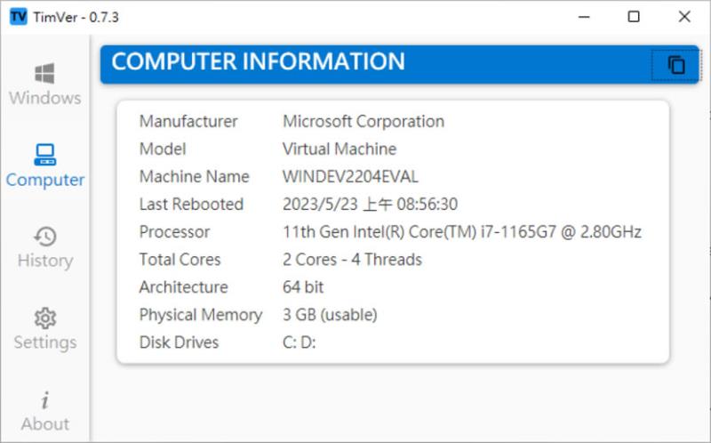Click the 64 bit architecture value
This screenshot has height=443, width=711.
303,287
